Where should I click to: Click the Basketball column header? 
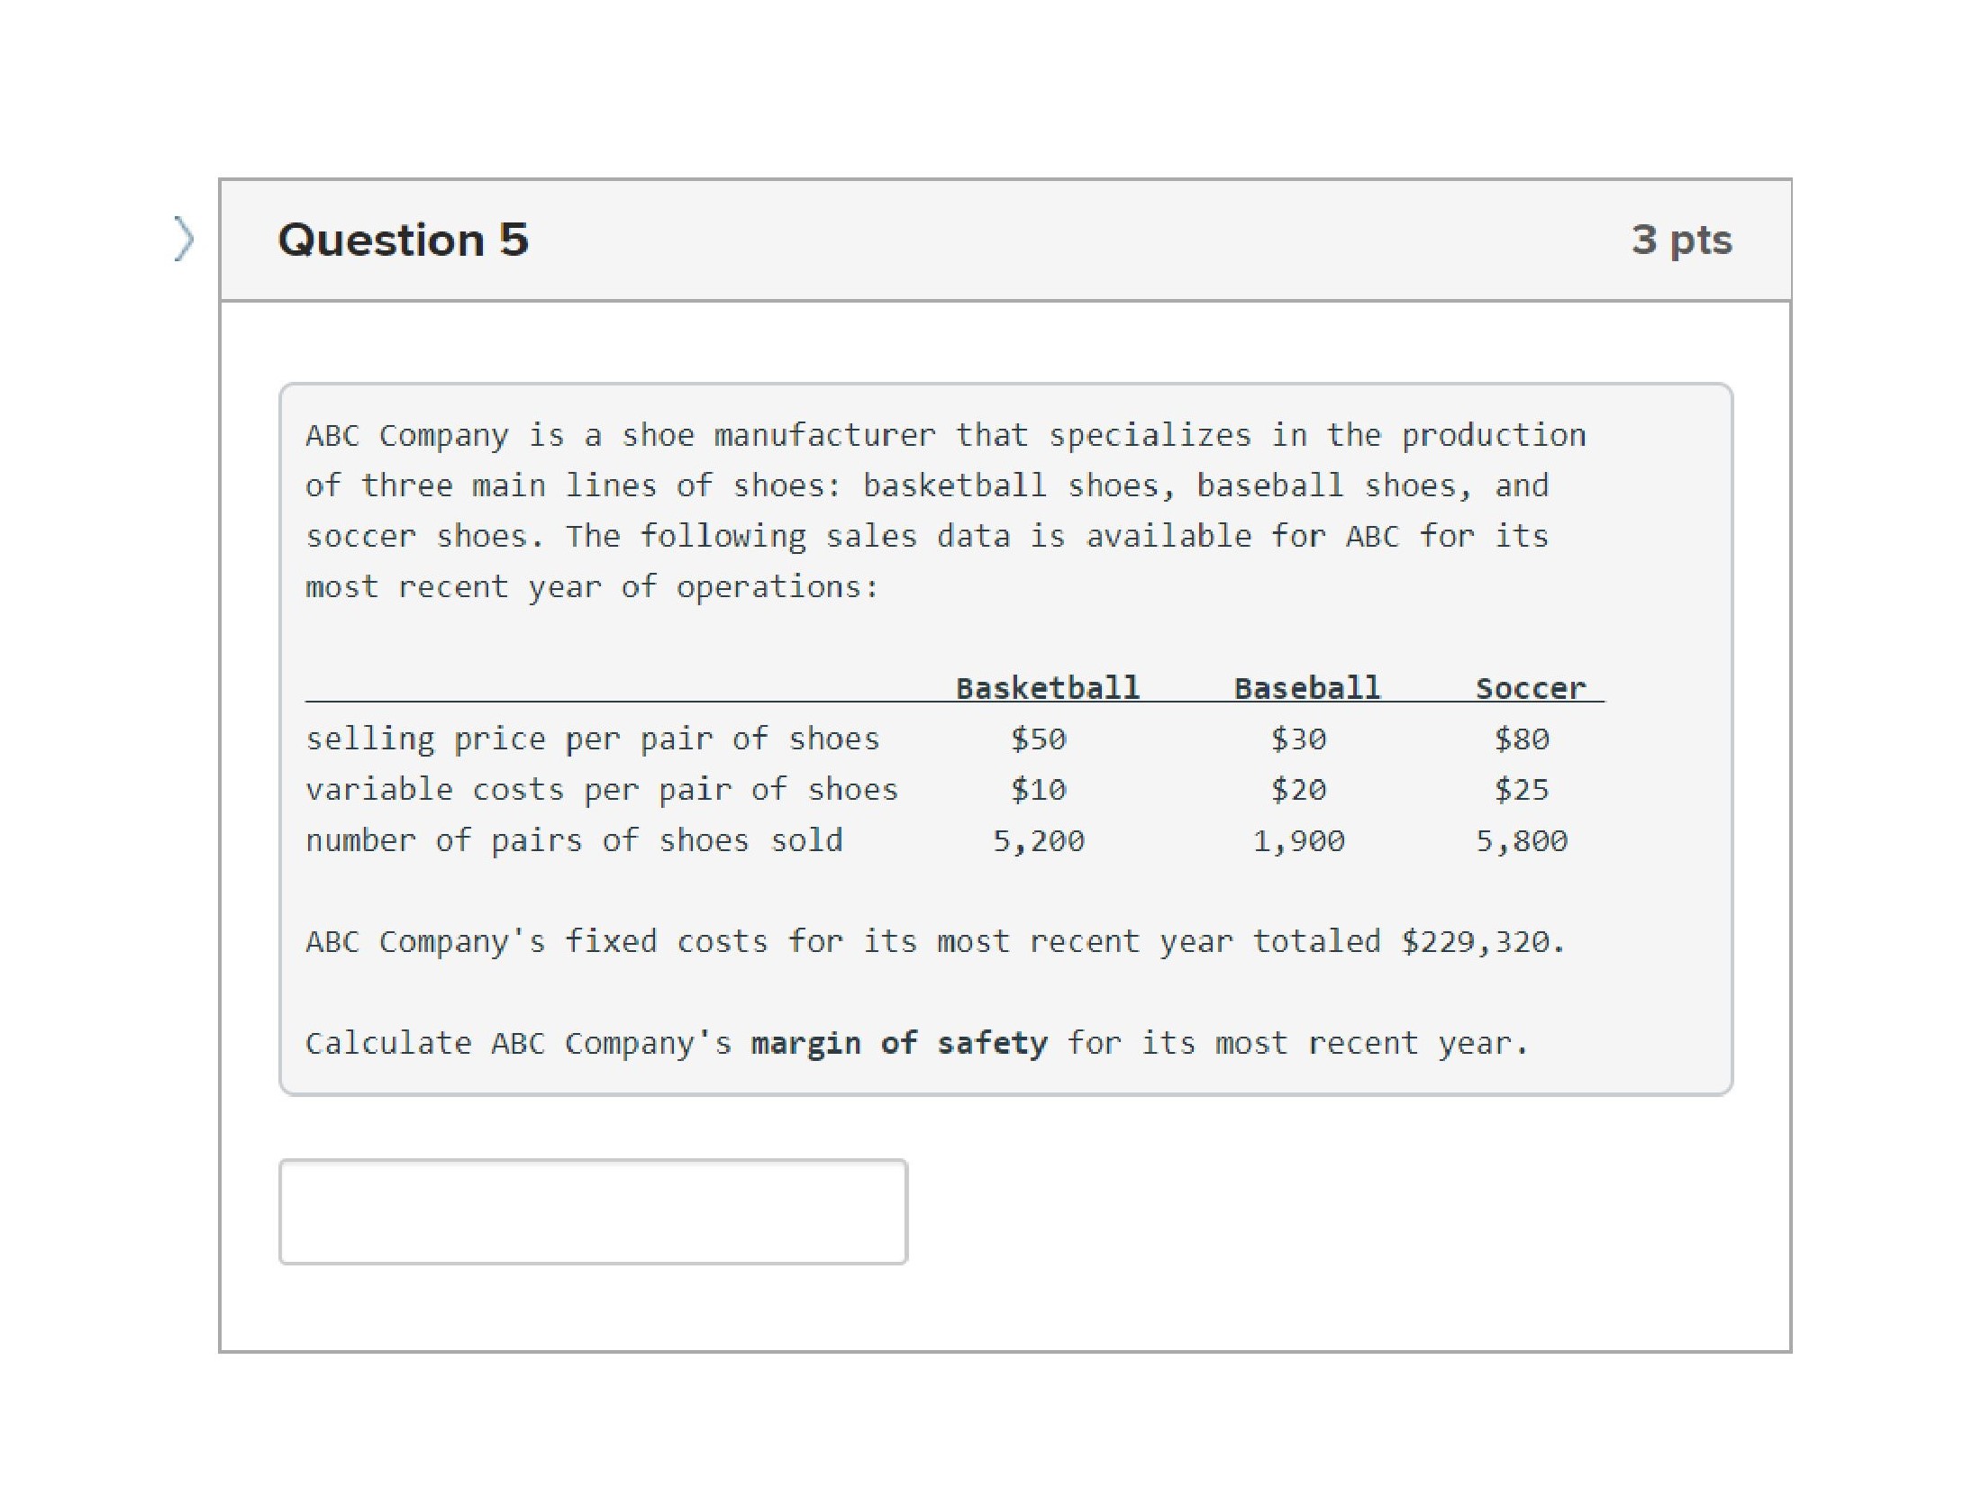click(1048, 688)
